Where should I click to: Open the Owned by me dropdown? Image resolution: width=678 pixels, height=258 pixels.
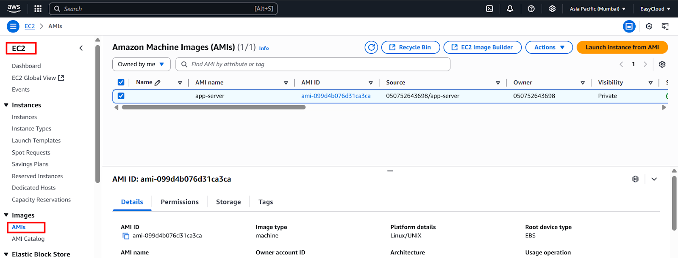[x=142, y=64]
